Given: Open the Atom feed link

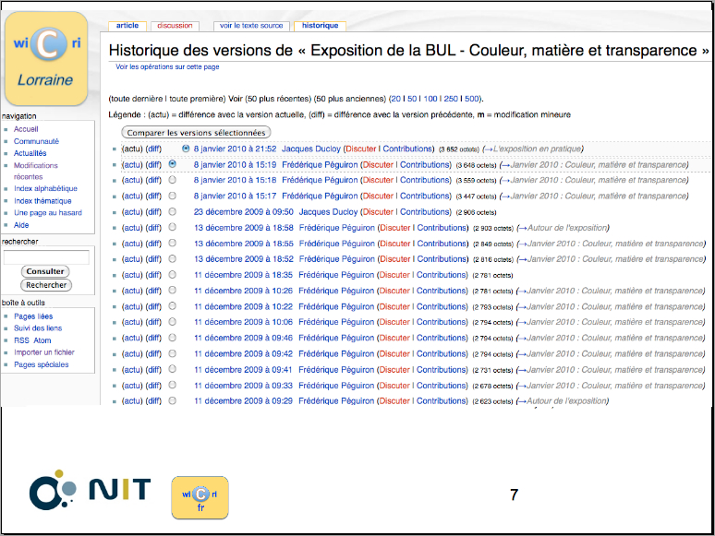Looking at the screenshot, I should click(42, 340).
